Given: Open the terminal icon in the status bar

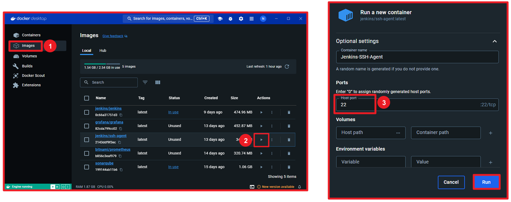Looking at the screenshot, I should point(252,187).
